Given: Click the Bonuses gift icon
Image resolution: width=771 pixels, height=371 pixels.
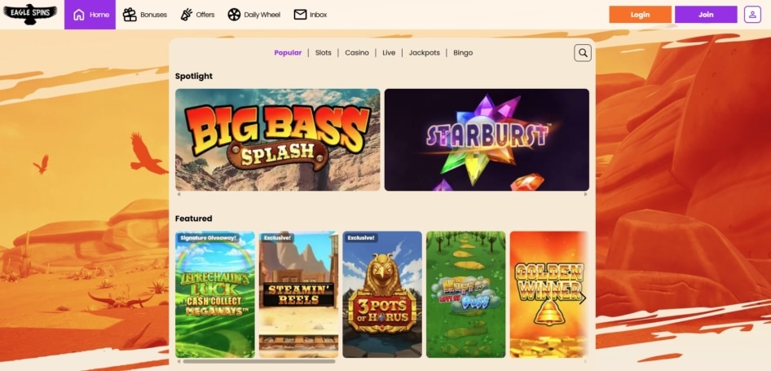Looking at the screenshot, I should point(130,15).
